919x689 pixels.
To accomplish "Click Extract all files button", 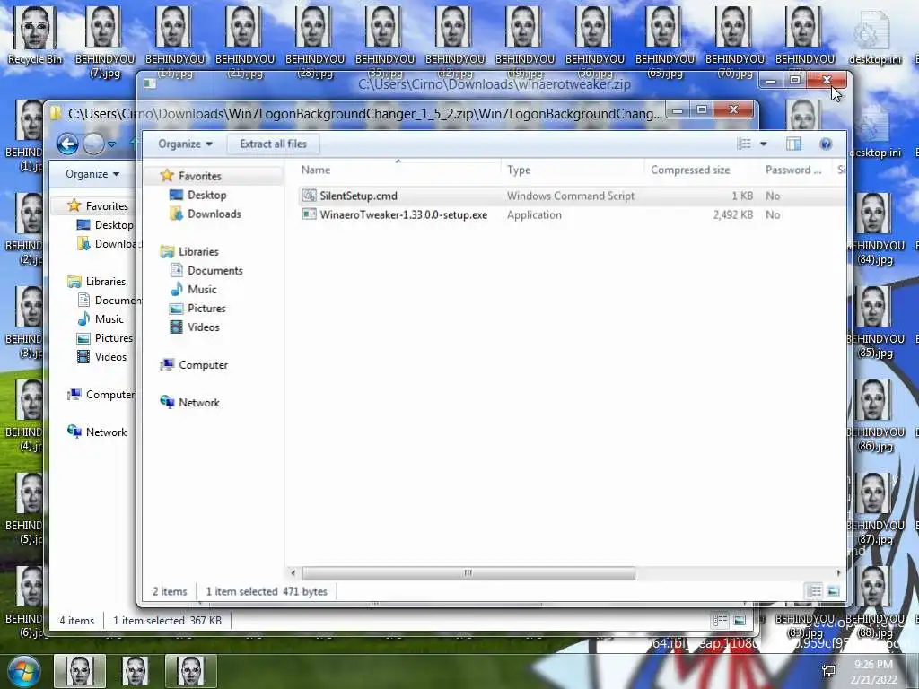I will (x=273, y=144).
